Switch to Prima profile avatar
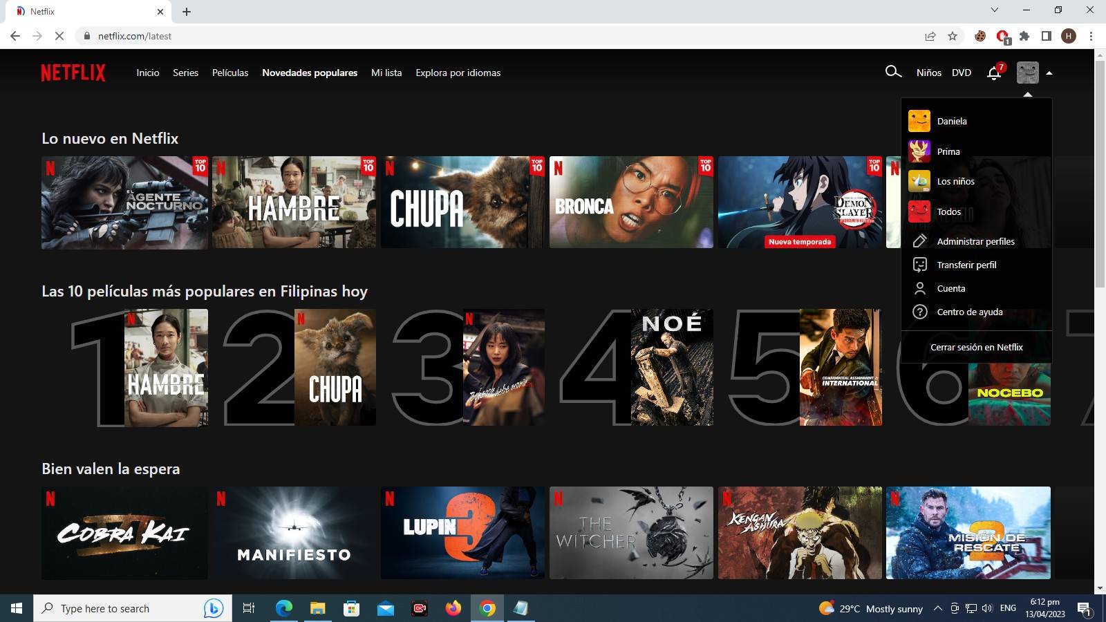The height and width of the screenshot is (622, 1106). pos(919,151)
